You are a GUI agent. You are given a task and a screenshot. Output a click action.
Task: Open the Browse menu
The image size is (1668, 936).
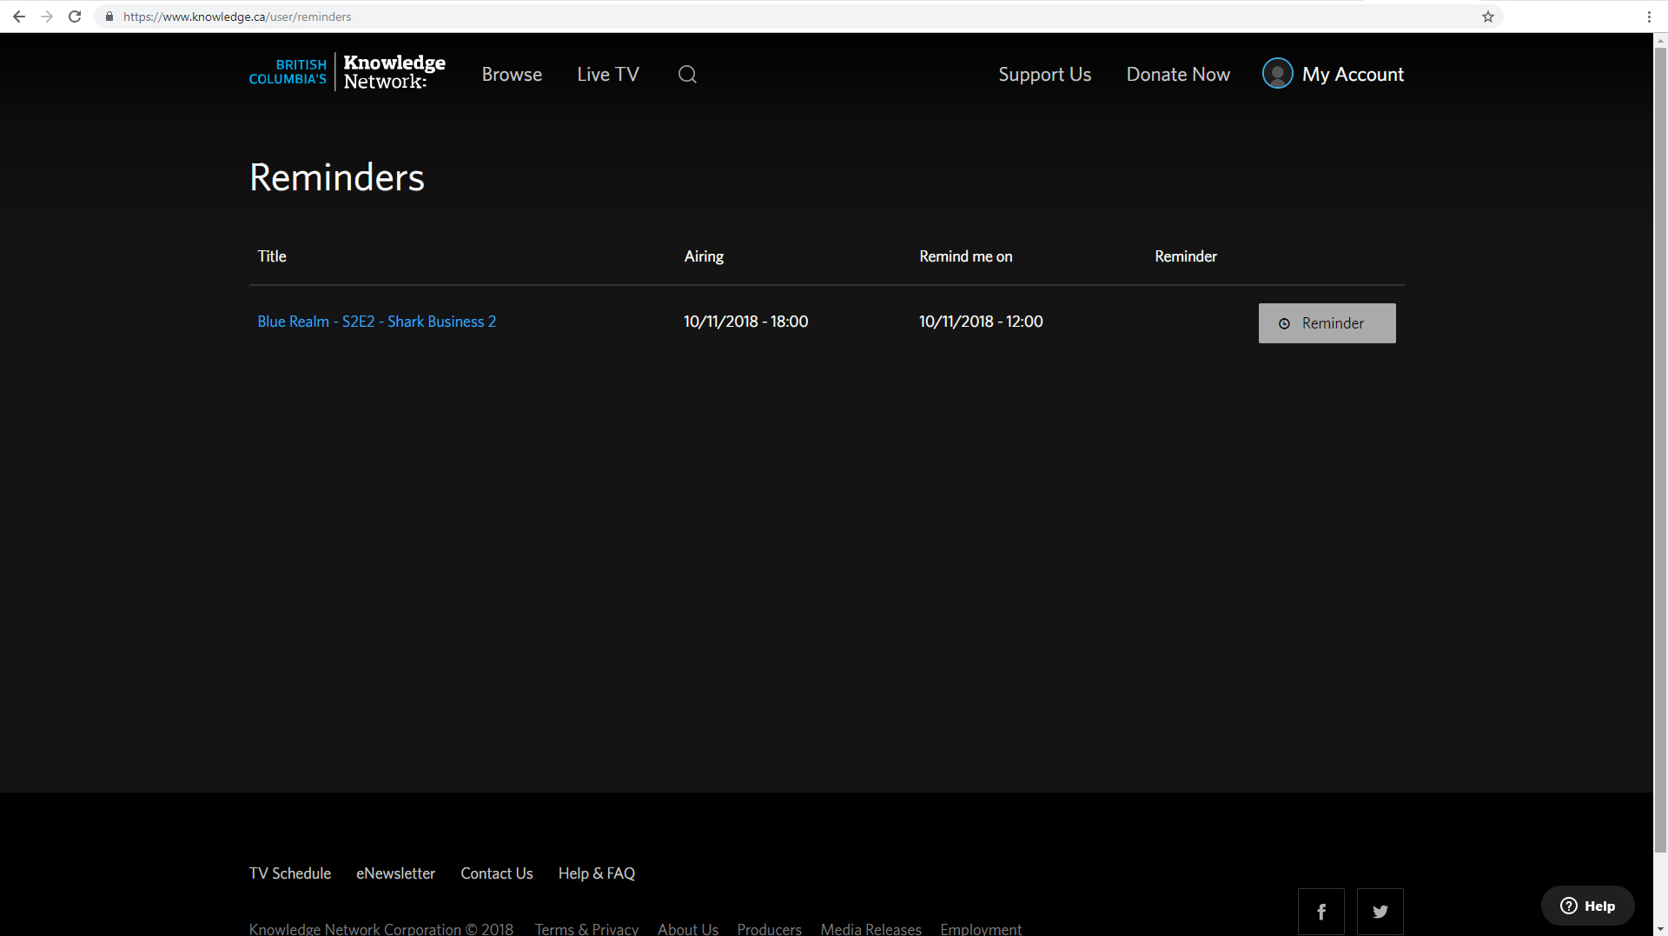pos(512,75)
